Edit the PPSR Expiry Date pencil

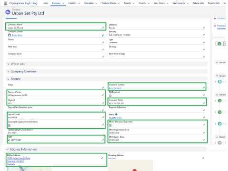[204, 140]
